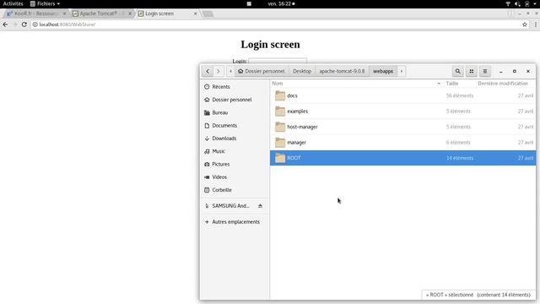Viewport: 540px width, 304px height.
Task: Reload the browser page
Action: click(24, 24)
